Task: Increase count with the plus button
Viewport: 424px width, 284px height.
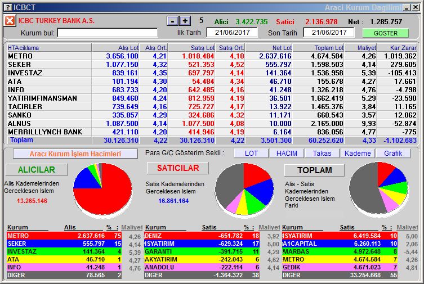Action: click(185, 21)
